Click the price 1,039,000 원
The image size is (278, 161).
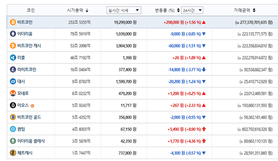point(126,34)
